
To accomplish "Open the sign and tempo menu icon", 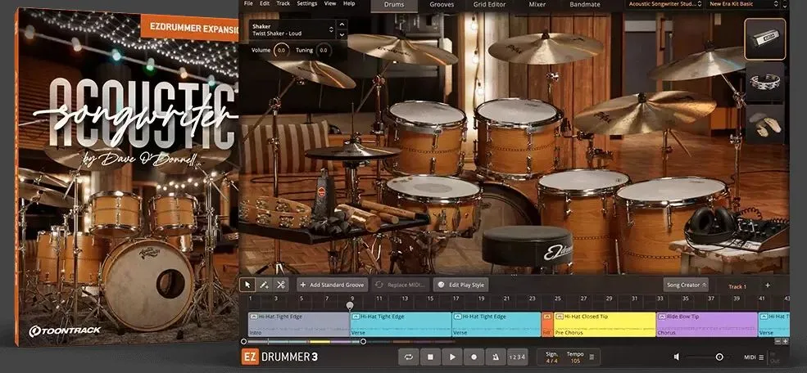I will (x=592, y=357).
